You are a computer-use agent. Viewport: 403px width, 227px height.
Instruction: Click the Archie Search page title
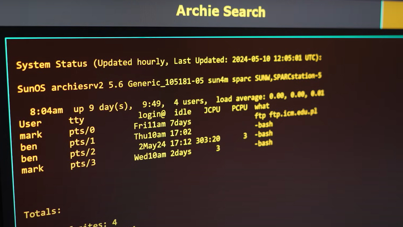click(221, 11)
